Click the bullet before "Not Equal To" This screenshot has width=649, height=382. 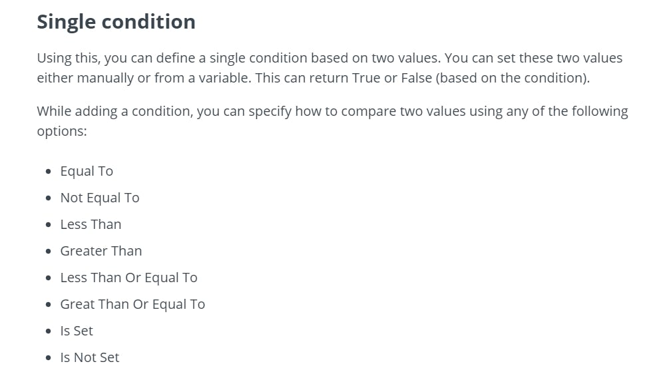tap(49, 198)
